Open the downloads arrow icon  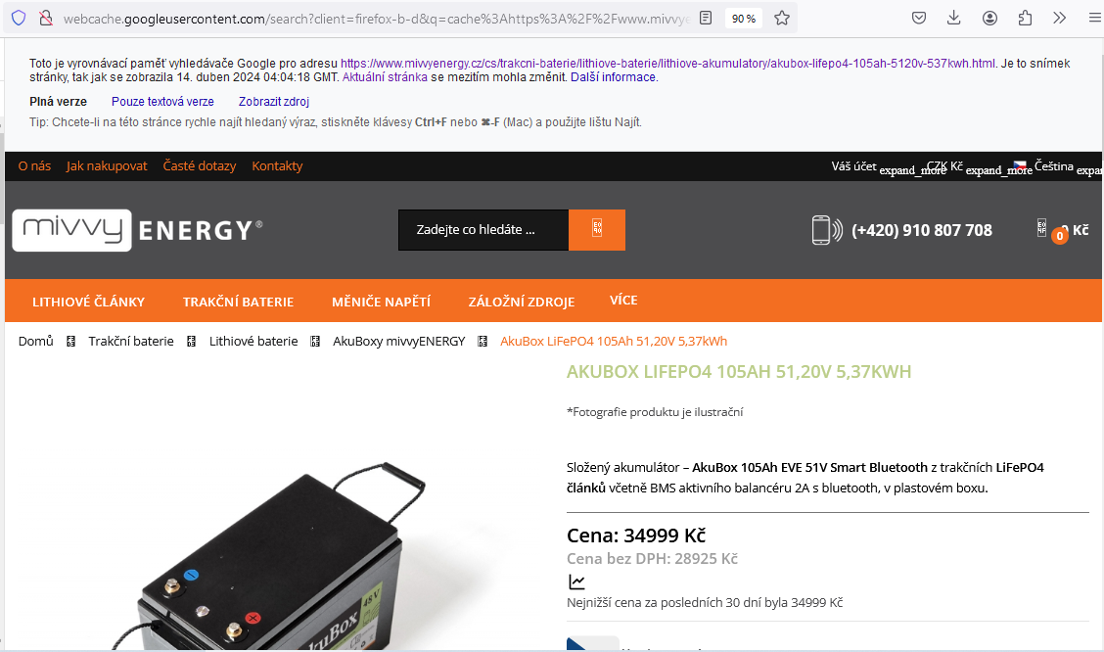tap(954, 19)
